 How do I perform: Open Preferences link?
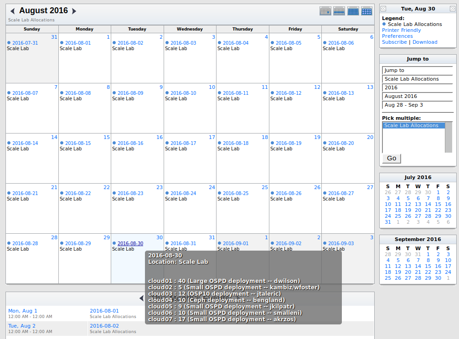pos(397,36)
